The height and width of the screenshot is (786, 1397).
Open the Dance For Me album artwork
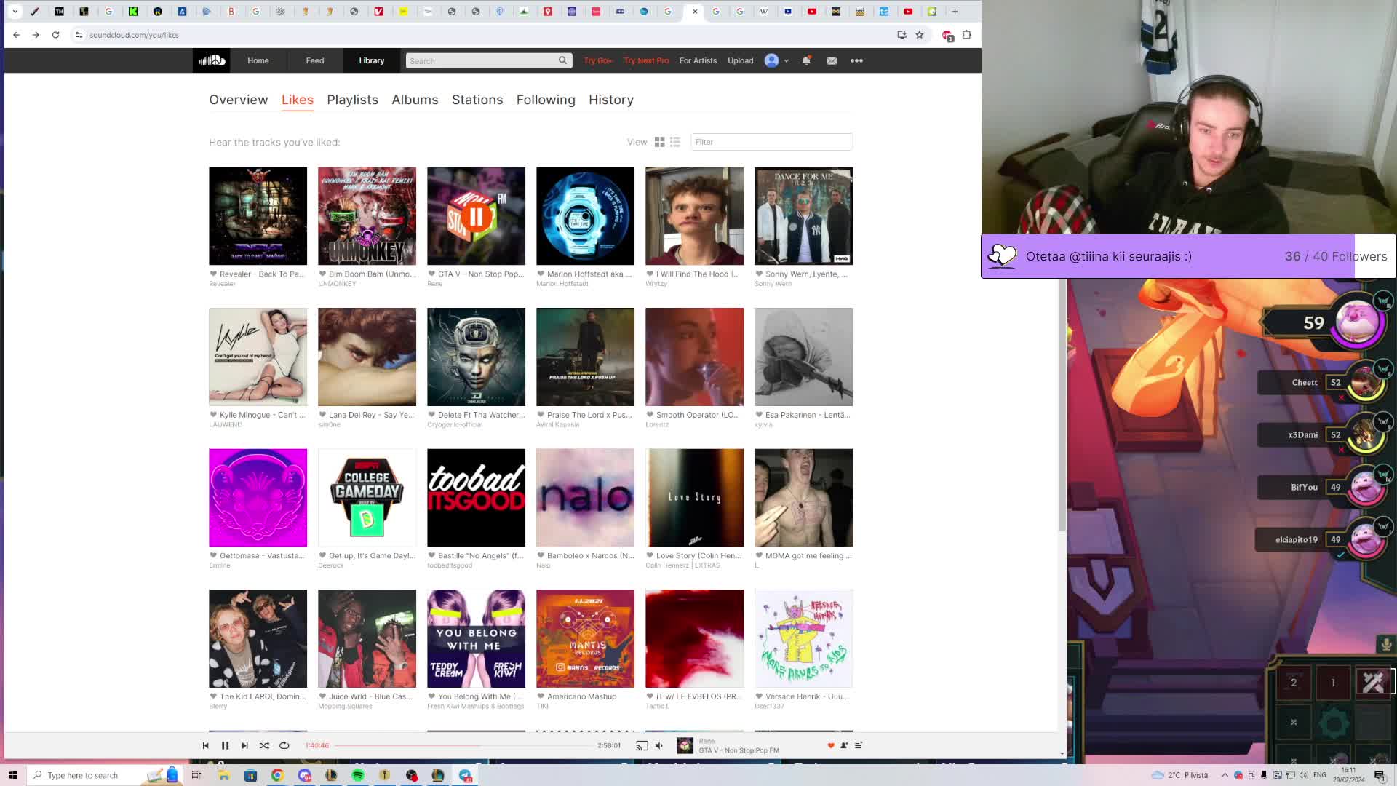pyautogui.click(x=803, y=216)
